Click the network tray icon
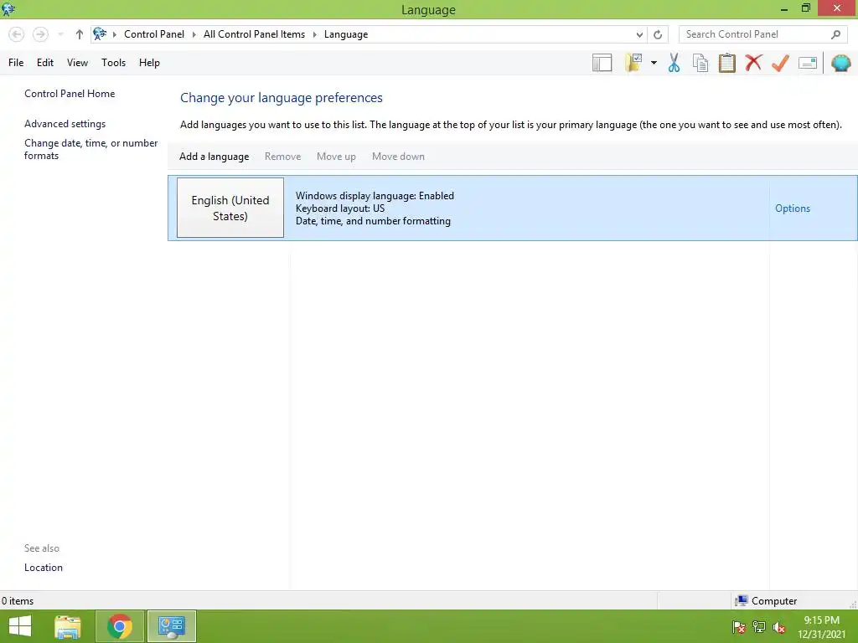858x643 pixels. 759,627
